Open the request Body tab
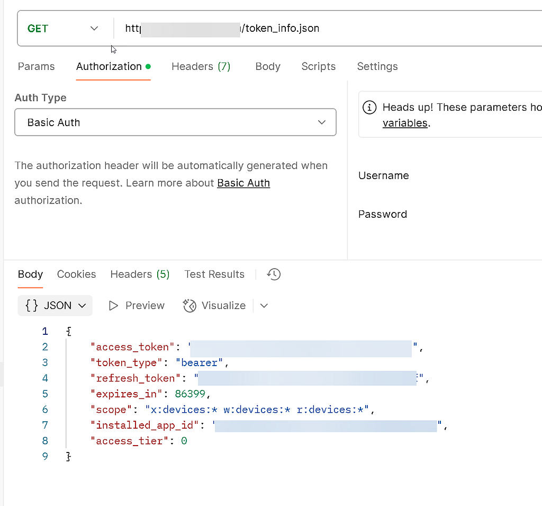The height and width of the screenshot is (506, 542). (x=268, y=66)
